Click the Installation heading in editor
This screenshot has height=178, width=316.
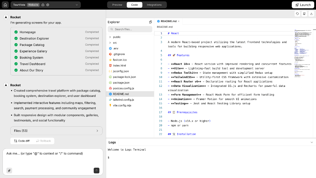pyautogui.click(x=182, y=134)
